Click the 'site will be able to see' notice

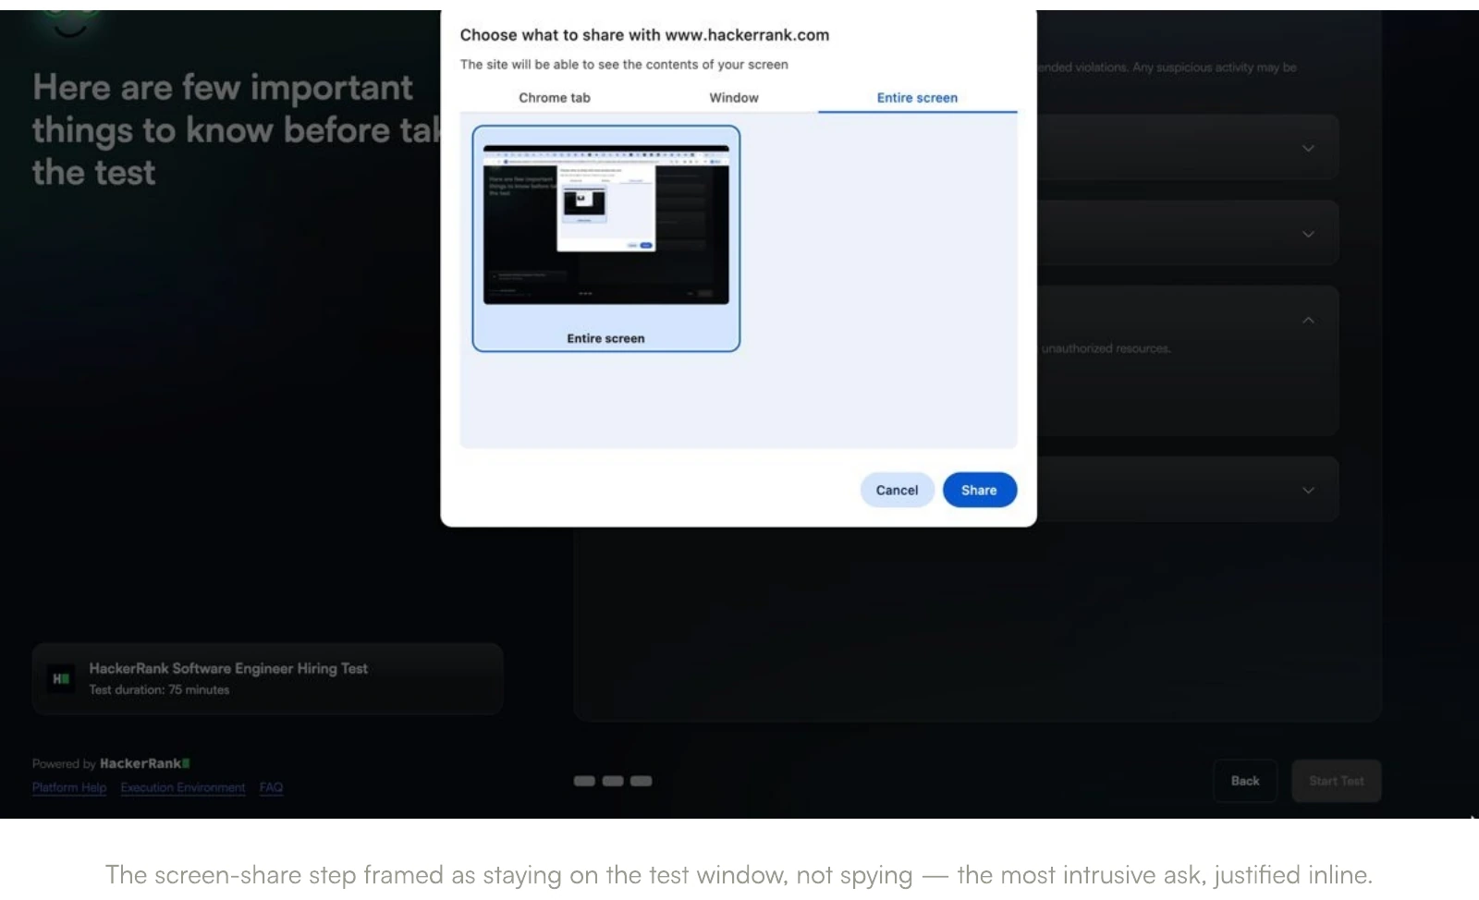pos(624,65)
